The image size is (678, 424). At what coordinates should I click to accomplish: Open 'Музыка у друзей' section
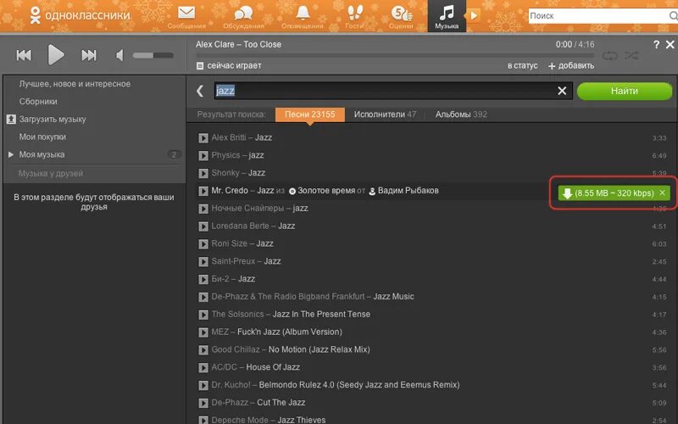(51, 174)
